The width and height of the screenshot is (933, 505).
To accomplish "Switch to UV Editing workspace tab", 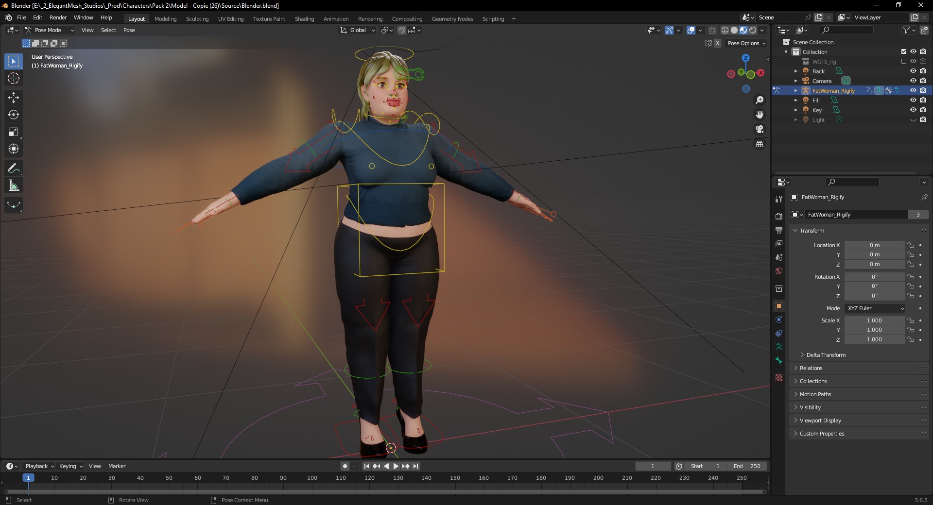I will (x=230, y=19).
